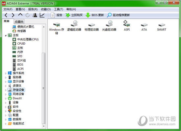Screen dimensions: 181x131
Task: Open the 收藏(O) menu
Action: pyautogui.click(x=46, y=9)
